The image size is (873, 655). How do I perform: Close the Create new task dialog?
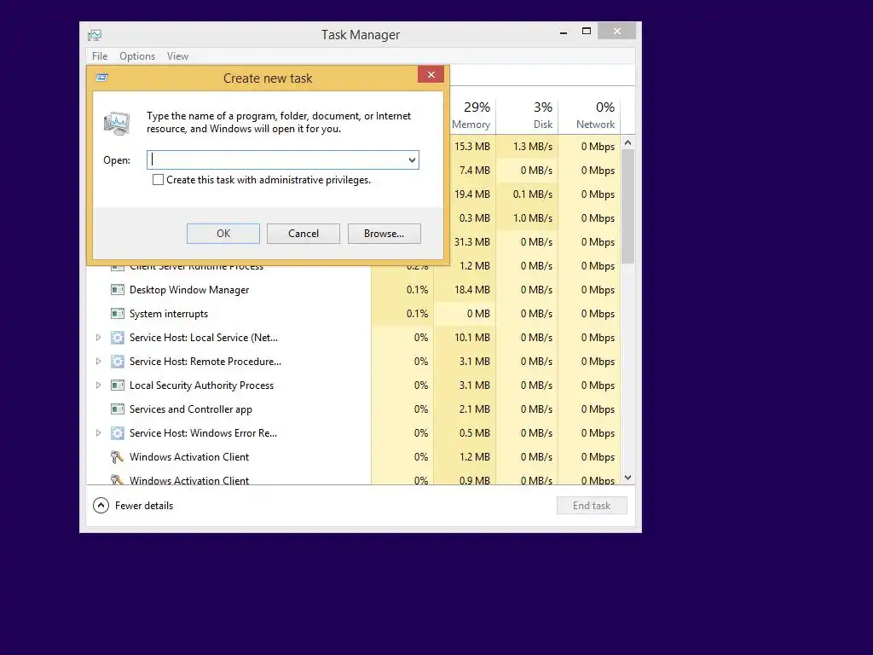[x=431, y=75]
